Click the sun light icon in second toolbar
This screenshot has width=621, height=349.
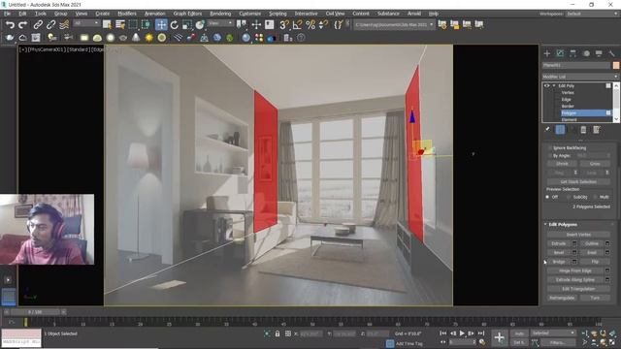click(x=148, y=38)
